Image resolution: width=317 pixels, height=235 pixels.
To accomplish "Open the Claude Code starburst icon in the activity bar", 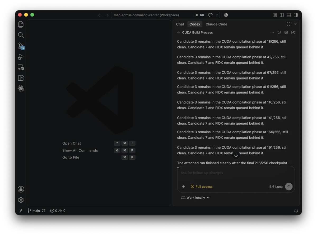I will 21,89.
